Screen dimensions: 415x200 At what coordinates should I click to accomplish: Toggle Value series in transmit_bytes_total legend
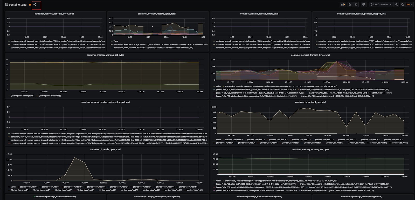(218, 86)
